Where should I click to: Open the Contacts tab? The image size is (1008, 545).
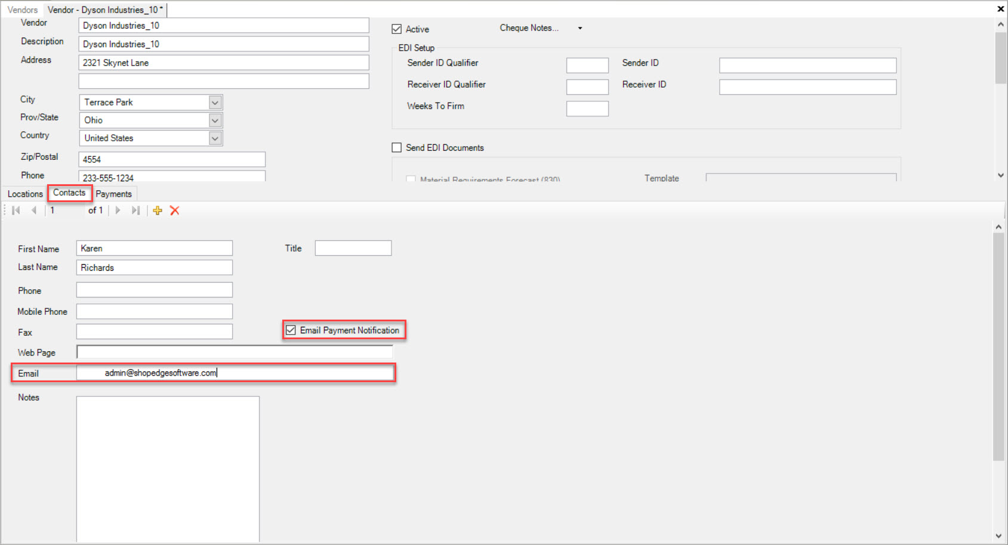click(x=69, y=193)
